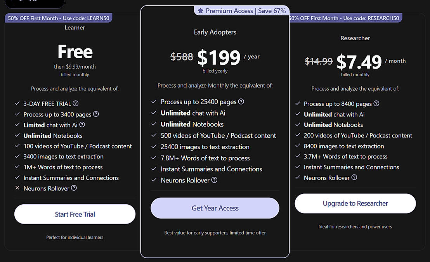Click X mark beside Learner Neurons Rollover
Image resolution: width=430 pixels, height=262 pixels.
pos(17,188)
